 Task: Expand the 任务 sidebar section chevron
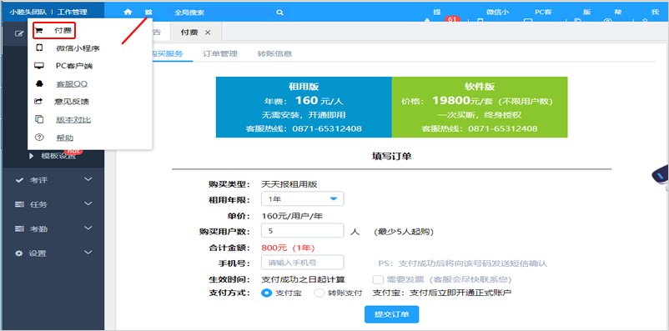point(88,204)
